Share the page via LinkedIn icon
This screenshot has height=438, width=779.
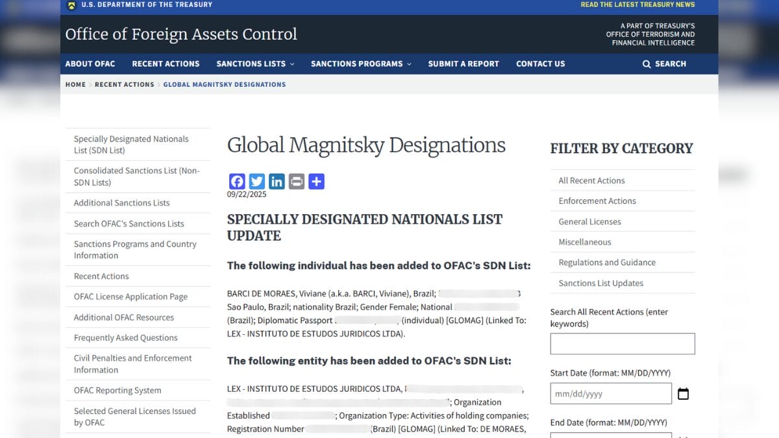point(277,182)
